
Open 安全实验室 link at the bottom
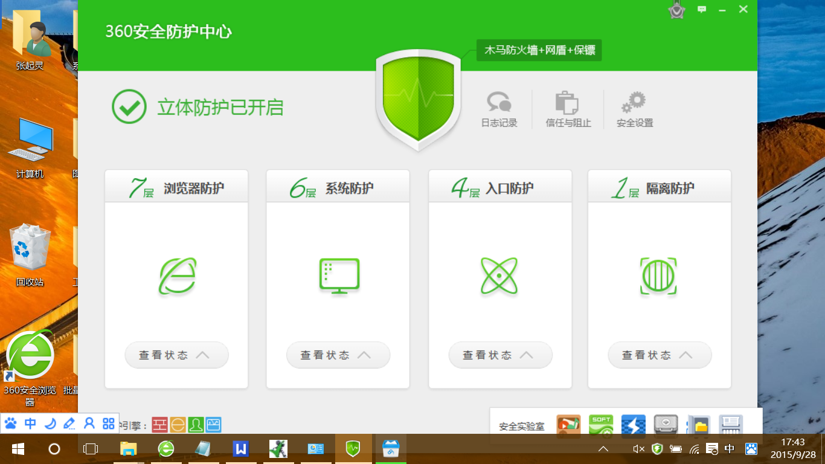click(x=523, y=425)
